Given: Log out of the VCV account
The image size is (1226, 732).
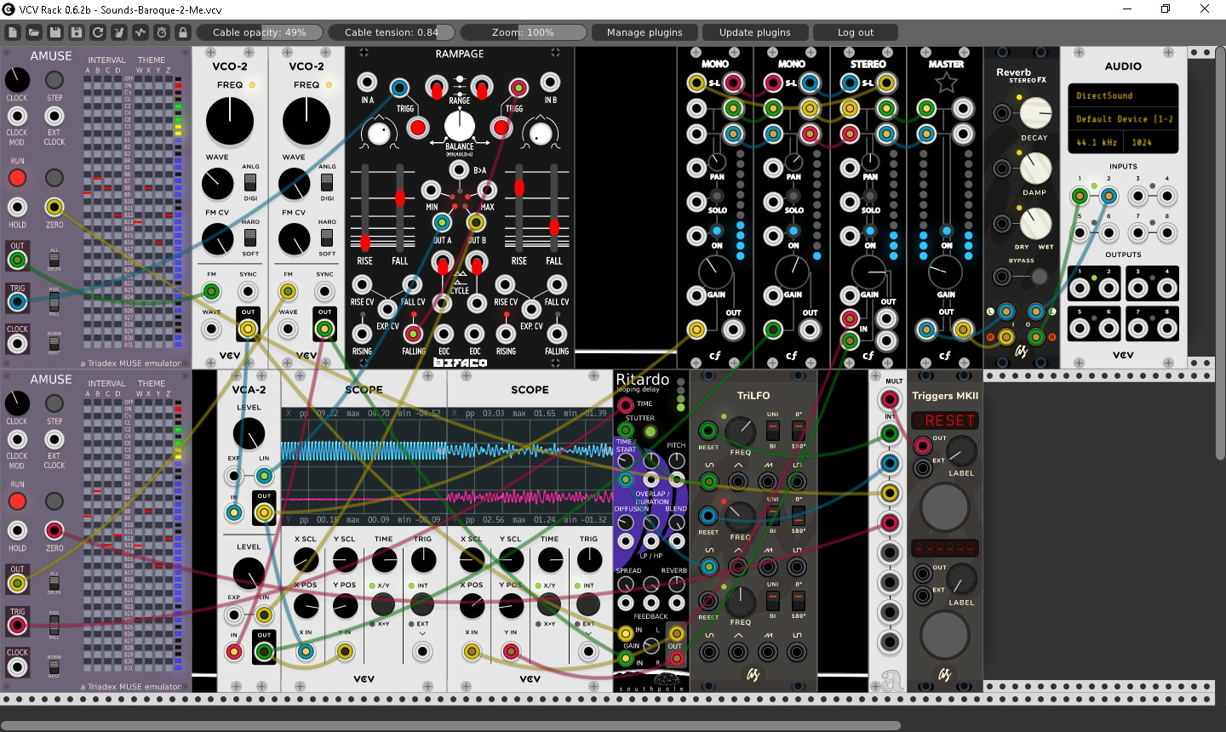Looking at the screenshot, I should pyautogui.click(x=856, y=32).
